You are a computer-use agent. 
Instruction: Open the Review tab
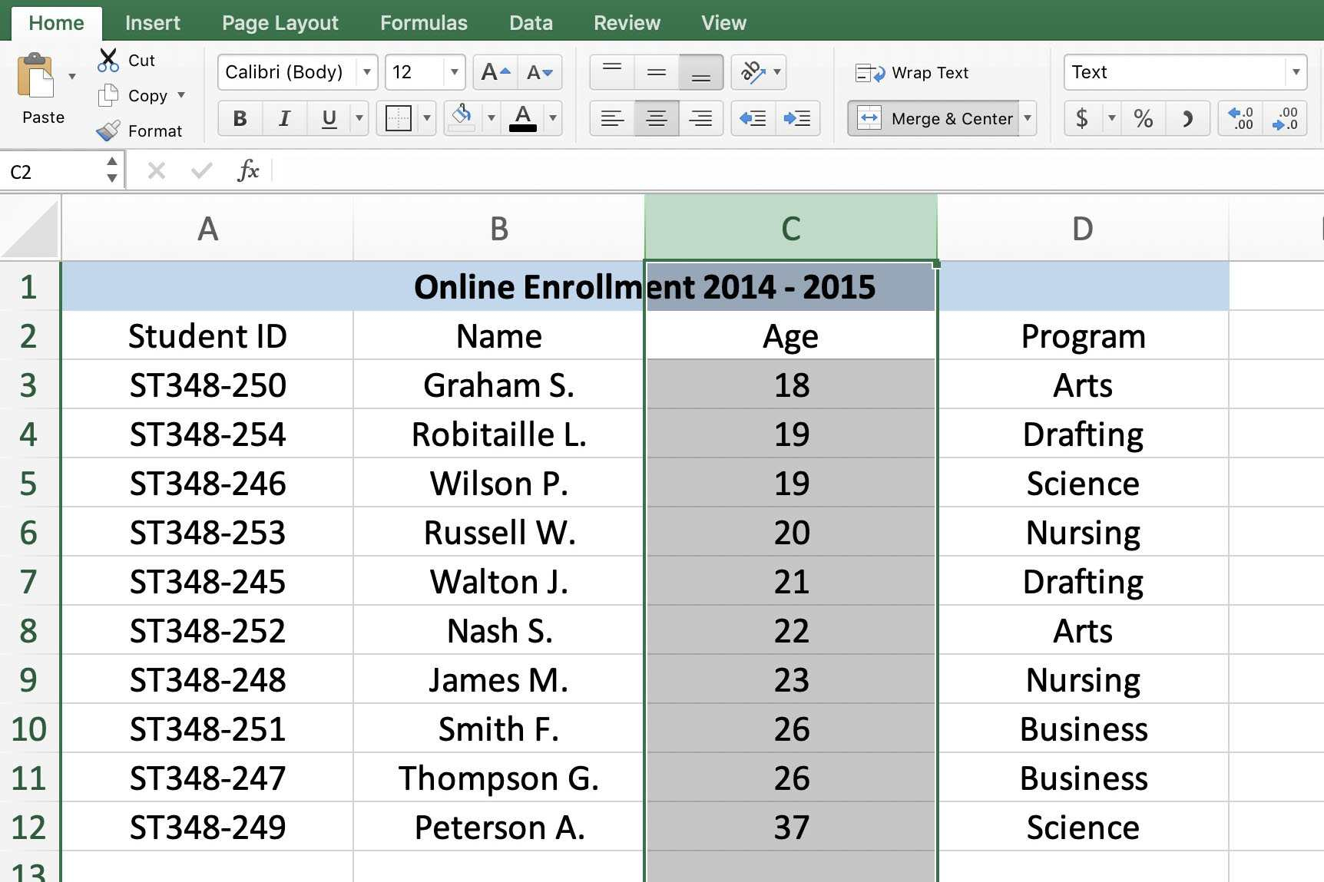tap(627, 23)
